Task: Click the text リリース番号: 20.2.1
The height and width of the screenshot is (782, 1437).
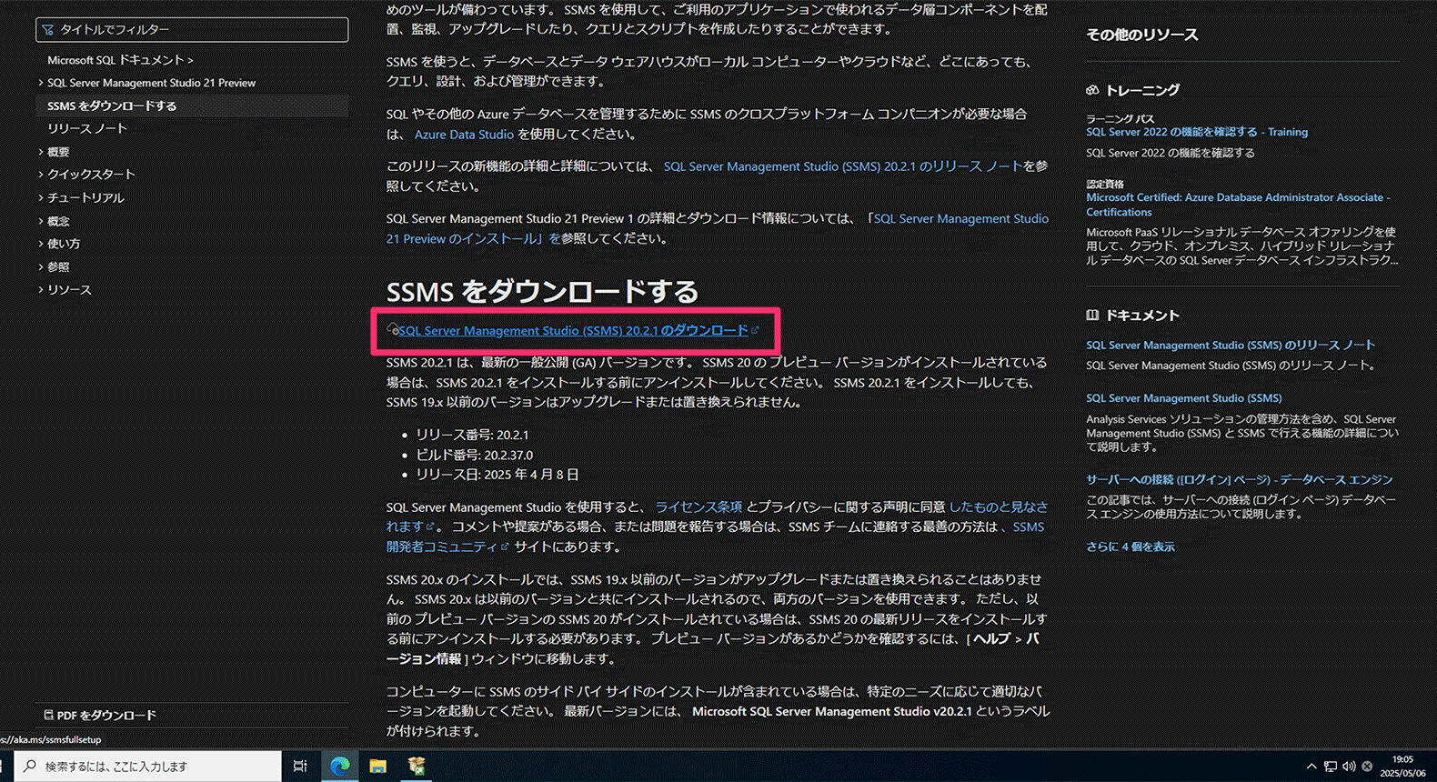Action: click(x=472, y=435)
